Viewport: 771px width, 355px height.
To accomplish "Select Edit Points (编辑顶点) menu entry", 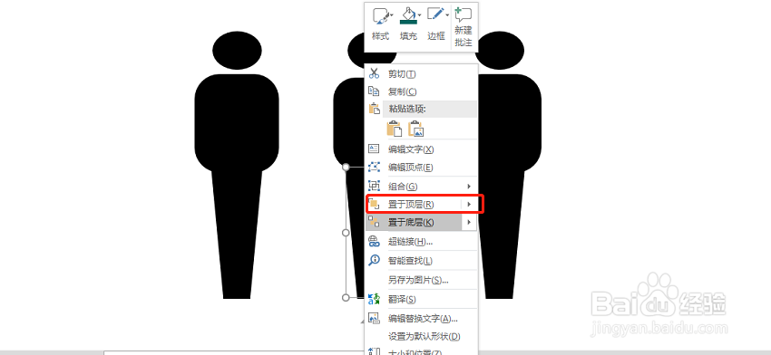I will (421, 168).
